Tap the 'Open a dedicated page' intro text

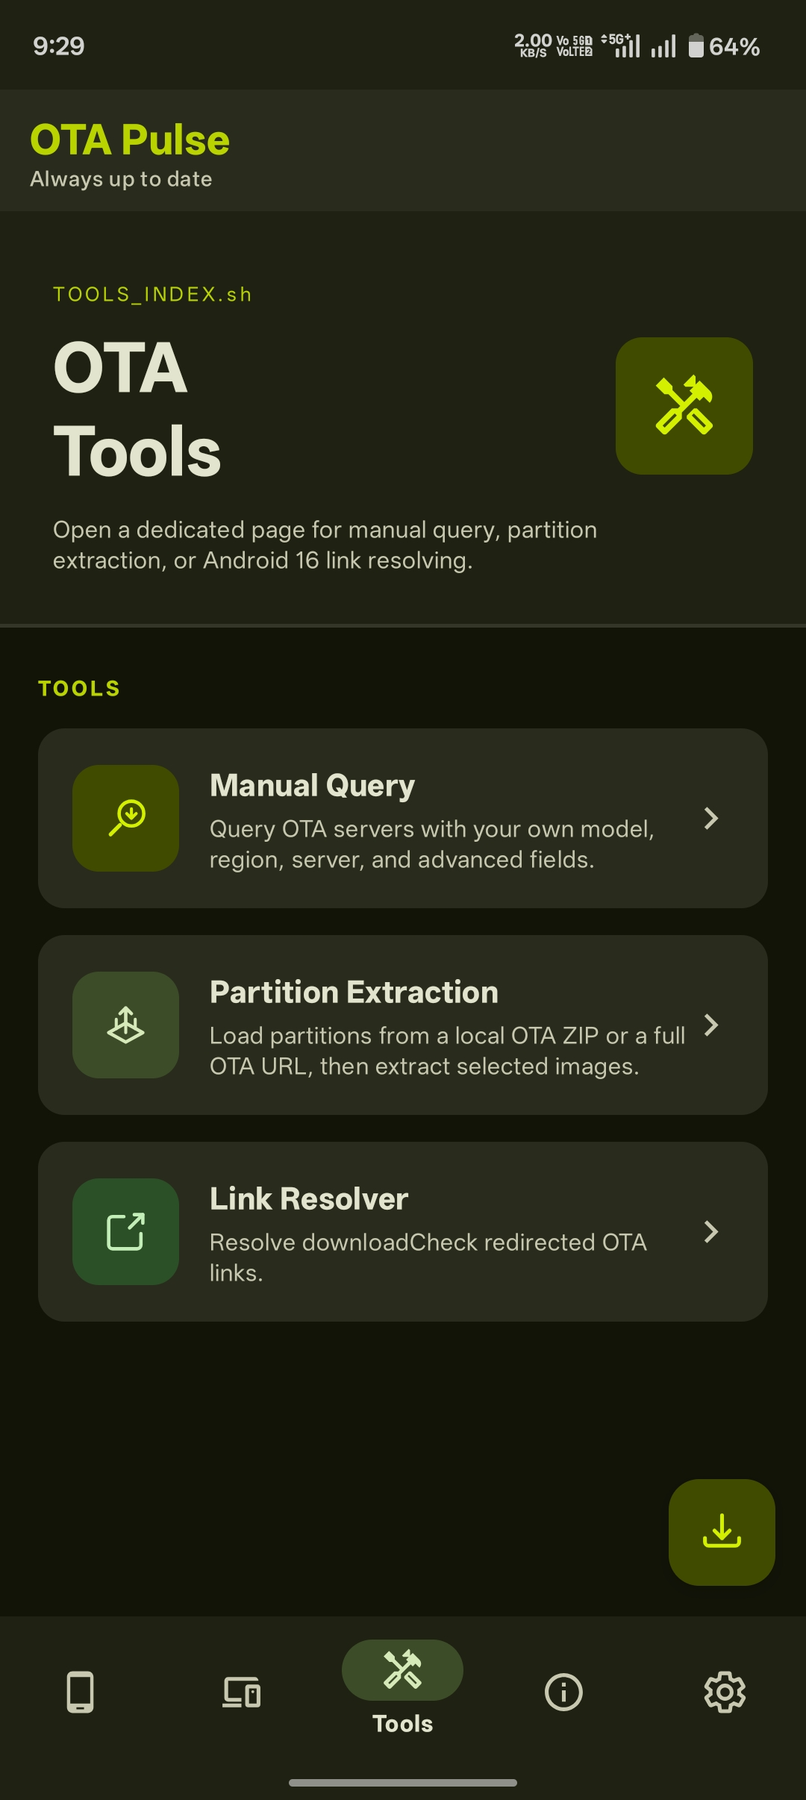325,545
